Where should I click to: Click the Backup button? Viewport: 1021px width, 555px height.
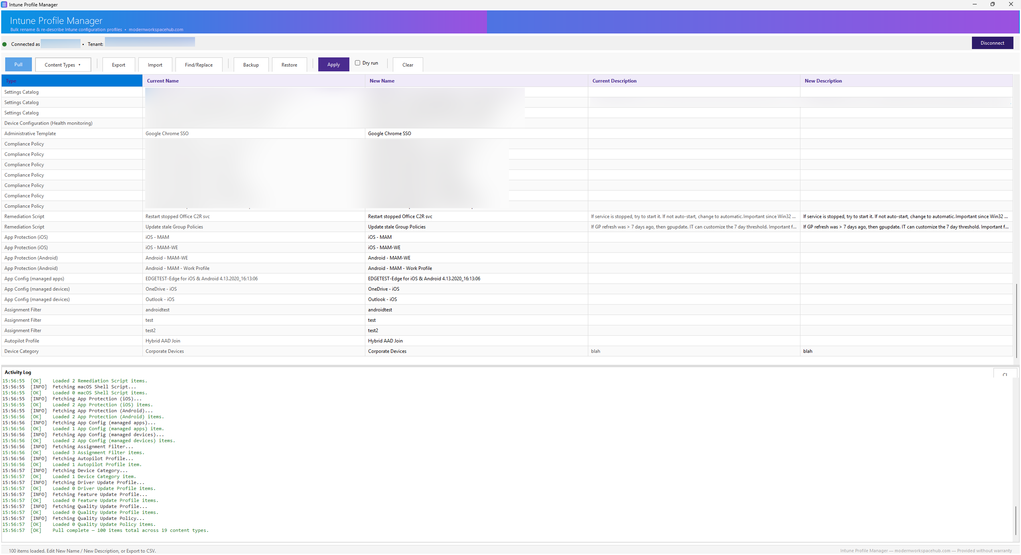point(251,65)
